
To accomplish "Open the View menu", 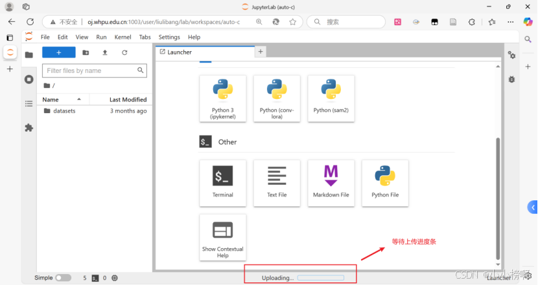I will pyautogui.click(x=82, y=37).
